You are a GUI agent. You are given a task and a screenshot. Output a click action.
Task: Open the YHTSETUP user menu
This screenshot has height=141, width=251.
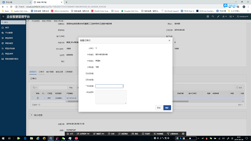[242, 16]
